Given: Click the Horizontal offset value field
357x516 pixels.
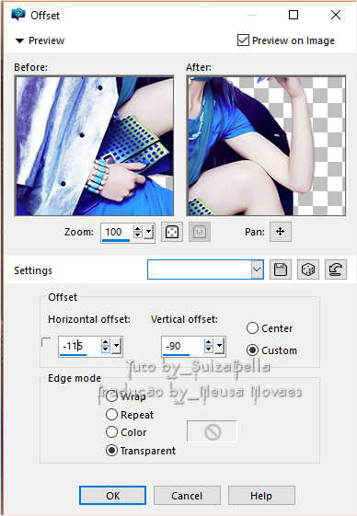Looking at the screenshot, I should point(80,346).
